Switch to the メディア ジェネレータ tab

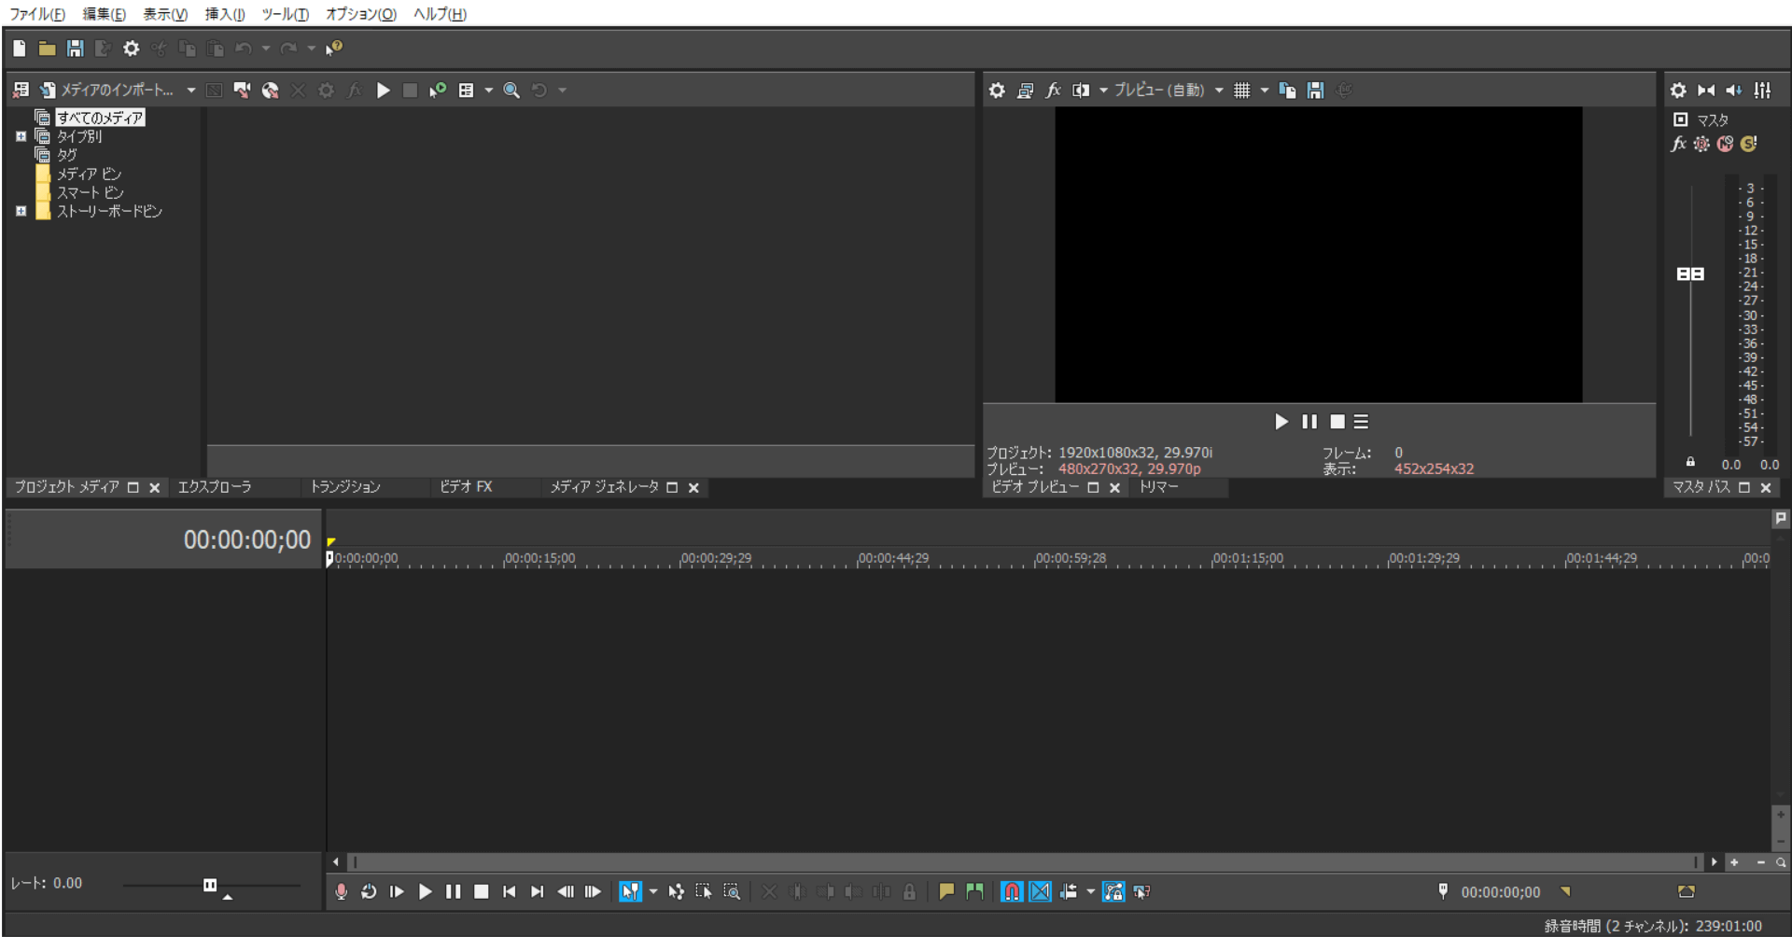tap(604, 487)
